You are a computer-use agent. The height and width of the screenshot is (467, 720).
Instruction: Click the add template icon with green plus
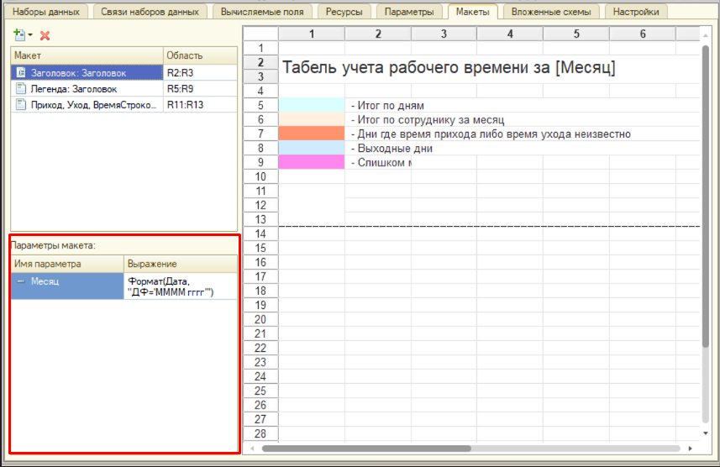coord(19,35)
